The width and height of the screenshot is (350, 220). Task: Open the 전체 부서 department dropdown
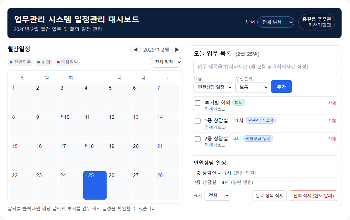click(275, 22)
